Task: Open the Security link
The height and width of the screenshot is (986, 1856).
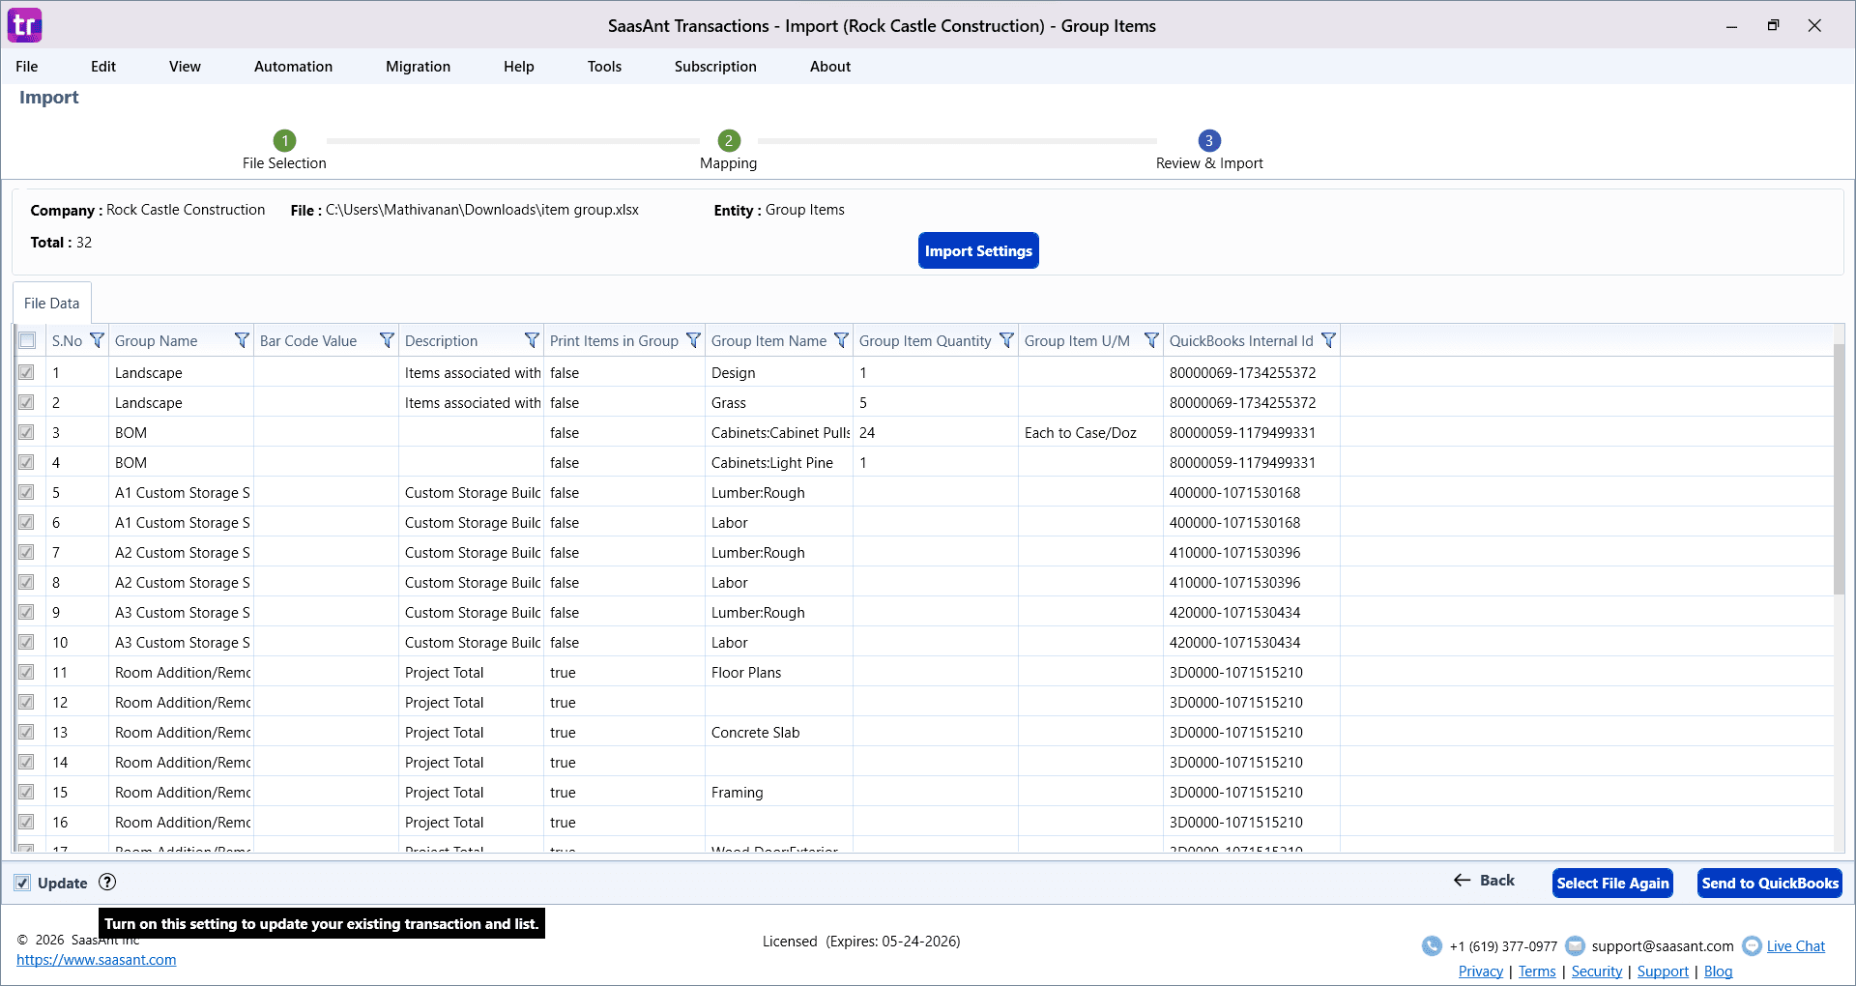Action: (1597, 971)
